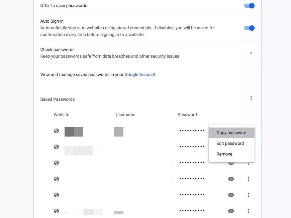Click Remove in the context menu
This screenshot has width=291, height=218.
(x=224, y=154)
